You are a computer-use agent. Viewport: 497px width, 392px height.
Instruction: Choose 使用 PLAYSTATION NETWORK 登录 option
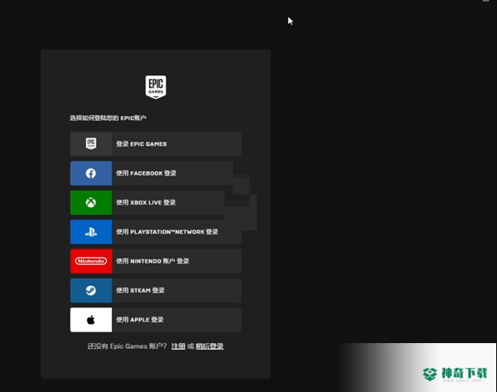(x=156, y=232)
